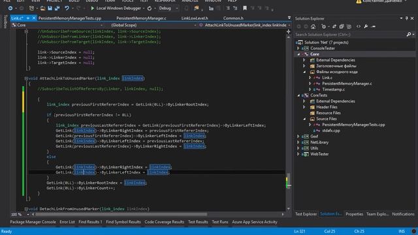Select Link.c in Solution Explorer tree
Screen dimensions: 418x235
327,78
